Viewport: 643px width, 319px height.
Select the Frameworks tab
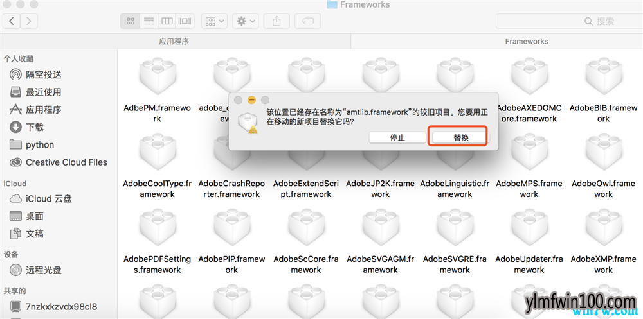497,41
